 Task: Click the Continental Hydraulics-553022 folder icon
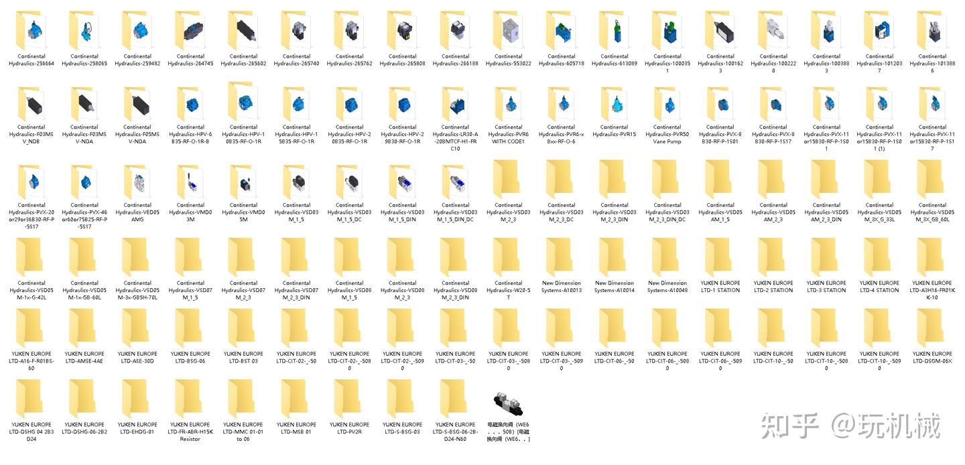(509, 30)
